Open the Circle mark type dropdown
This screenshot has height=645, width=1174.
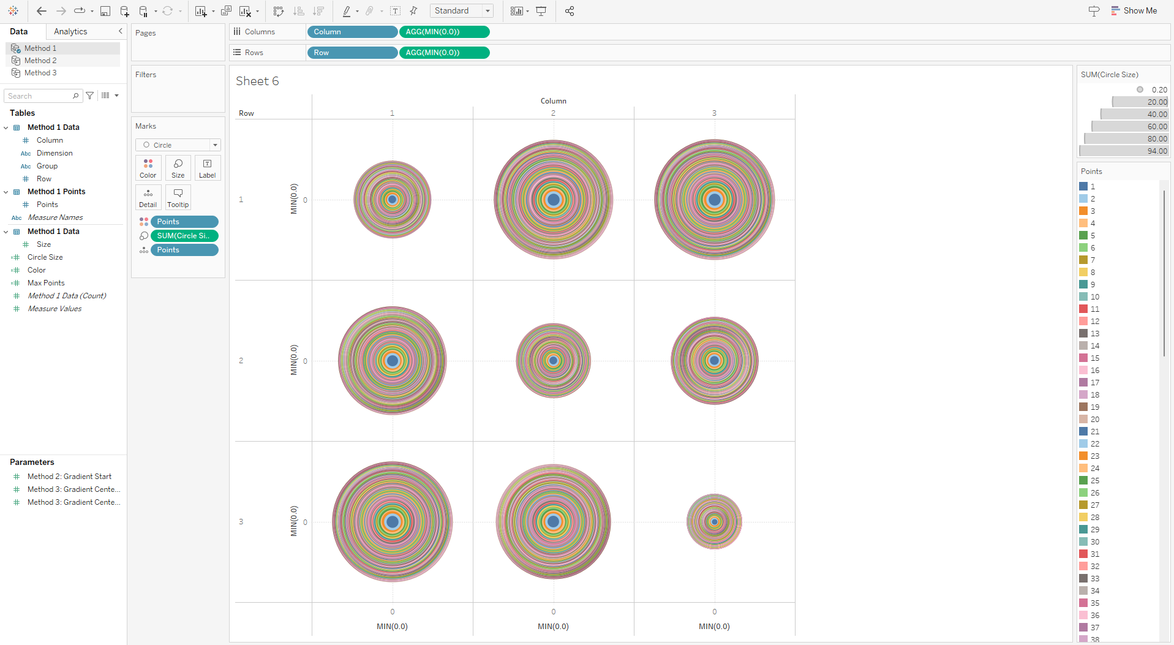coord(214,145)
